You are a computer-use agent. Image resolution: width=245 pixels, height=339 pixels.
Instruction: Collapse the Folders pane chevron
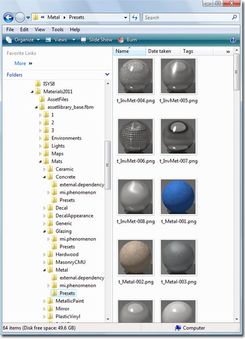coord(107,75)
